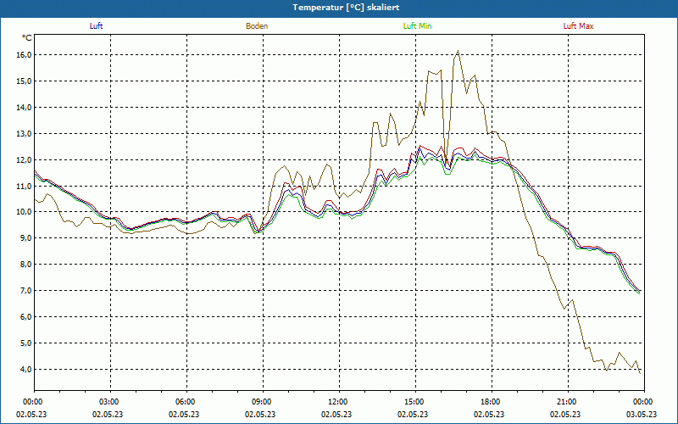Click the chart title 'Temperatur [°C] skaliert'
This screenshot has height=424, width=678.
click(346, 8)
